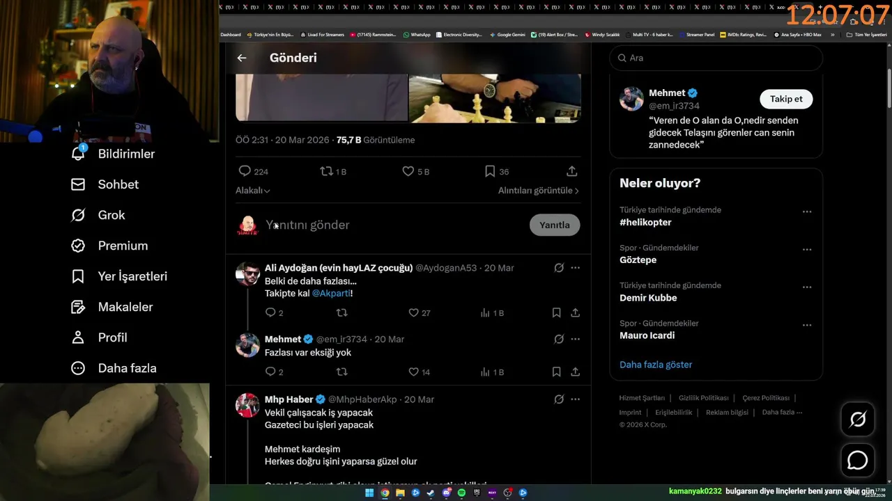This screenshot has width=892, height=501.
Task: Open the Google Gemini bookmark
Action: 507,34
